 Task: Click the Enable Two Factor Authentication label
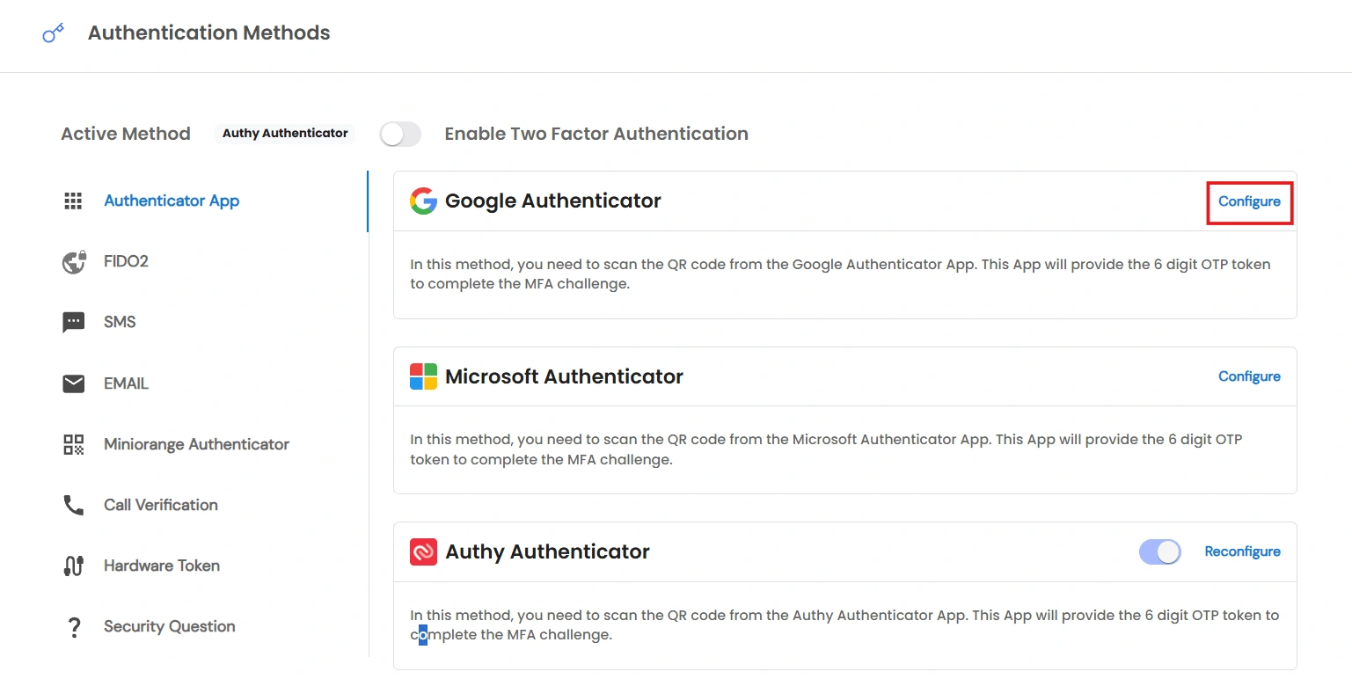click(x=596, y=134)
